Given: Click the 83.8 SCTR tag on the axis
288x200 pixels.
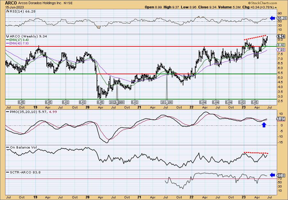Looking at the screenshot, I should [x=281, y=175].
